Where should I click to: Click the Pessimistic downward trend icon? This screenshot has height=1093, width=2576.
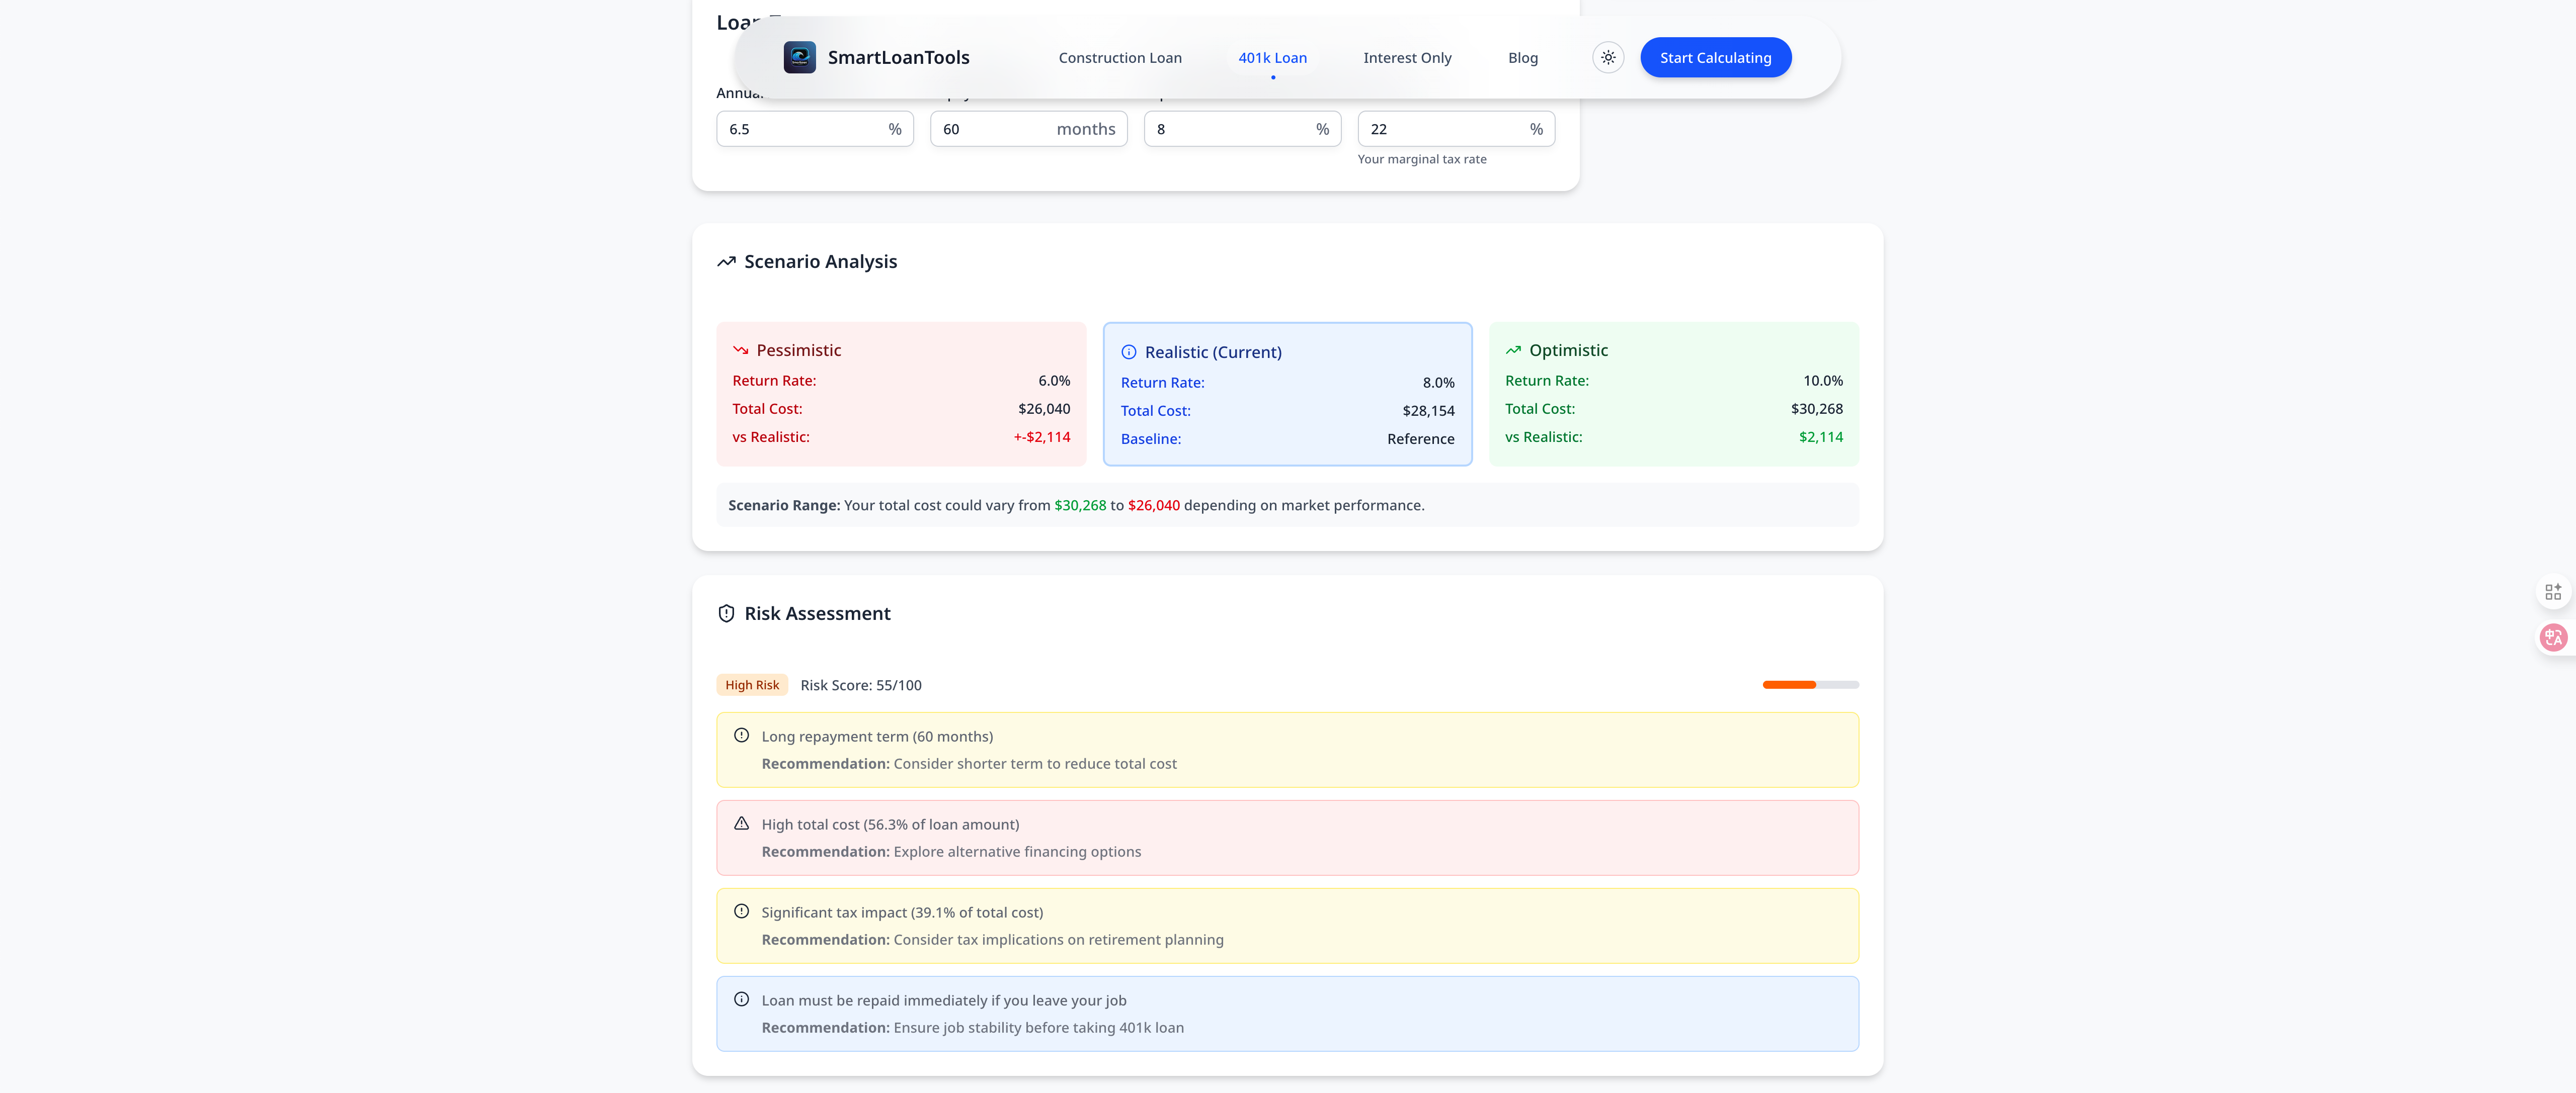pos(740,351)
